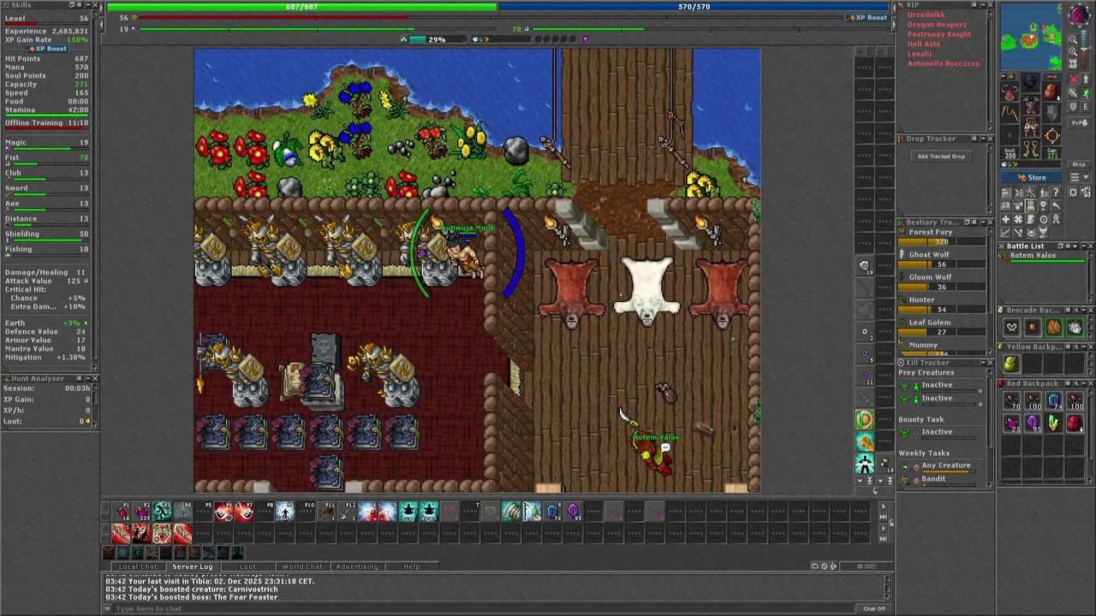1096x616 pixels.
Task: Switch to Help chat tab
Action: (x=412, y=566)
